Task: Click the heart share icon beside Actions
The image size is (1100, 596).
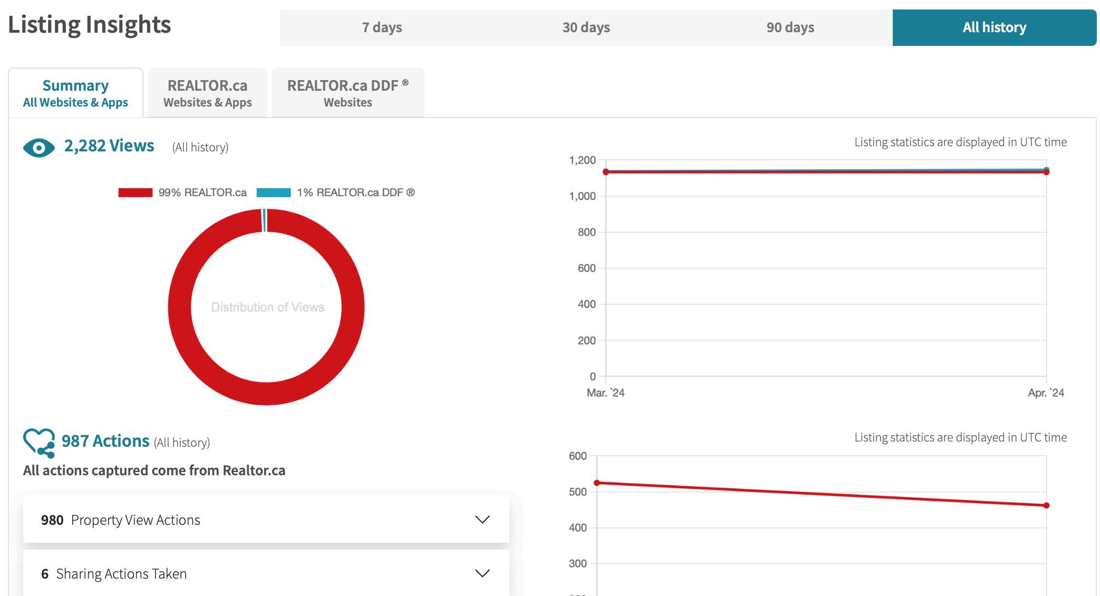Action: (x=38, y=442)
